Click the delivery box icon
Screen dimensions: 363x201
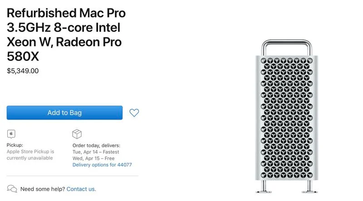click(x=77, y=134)
